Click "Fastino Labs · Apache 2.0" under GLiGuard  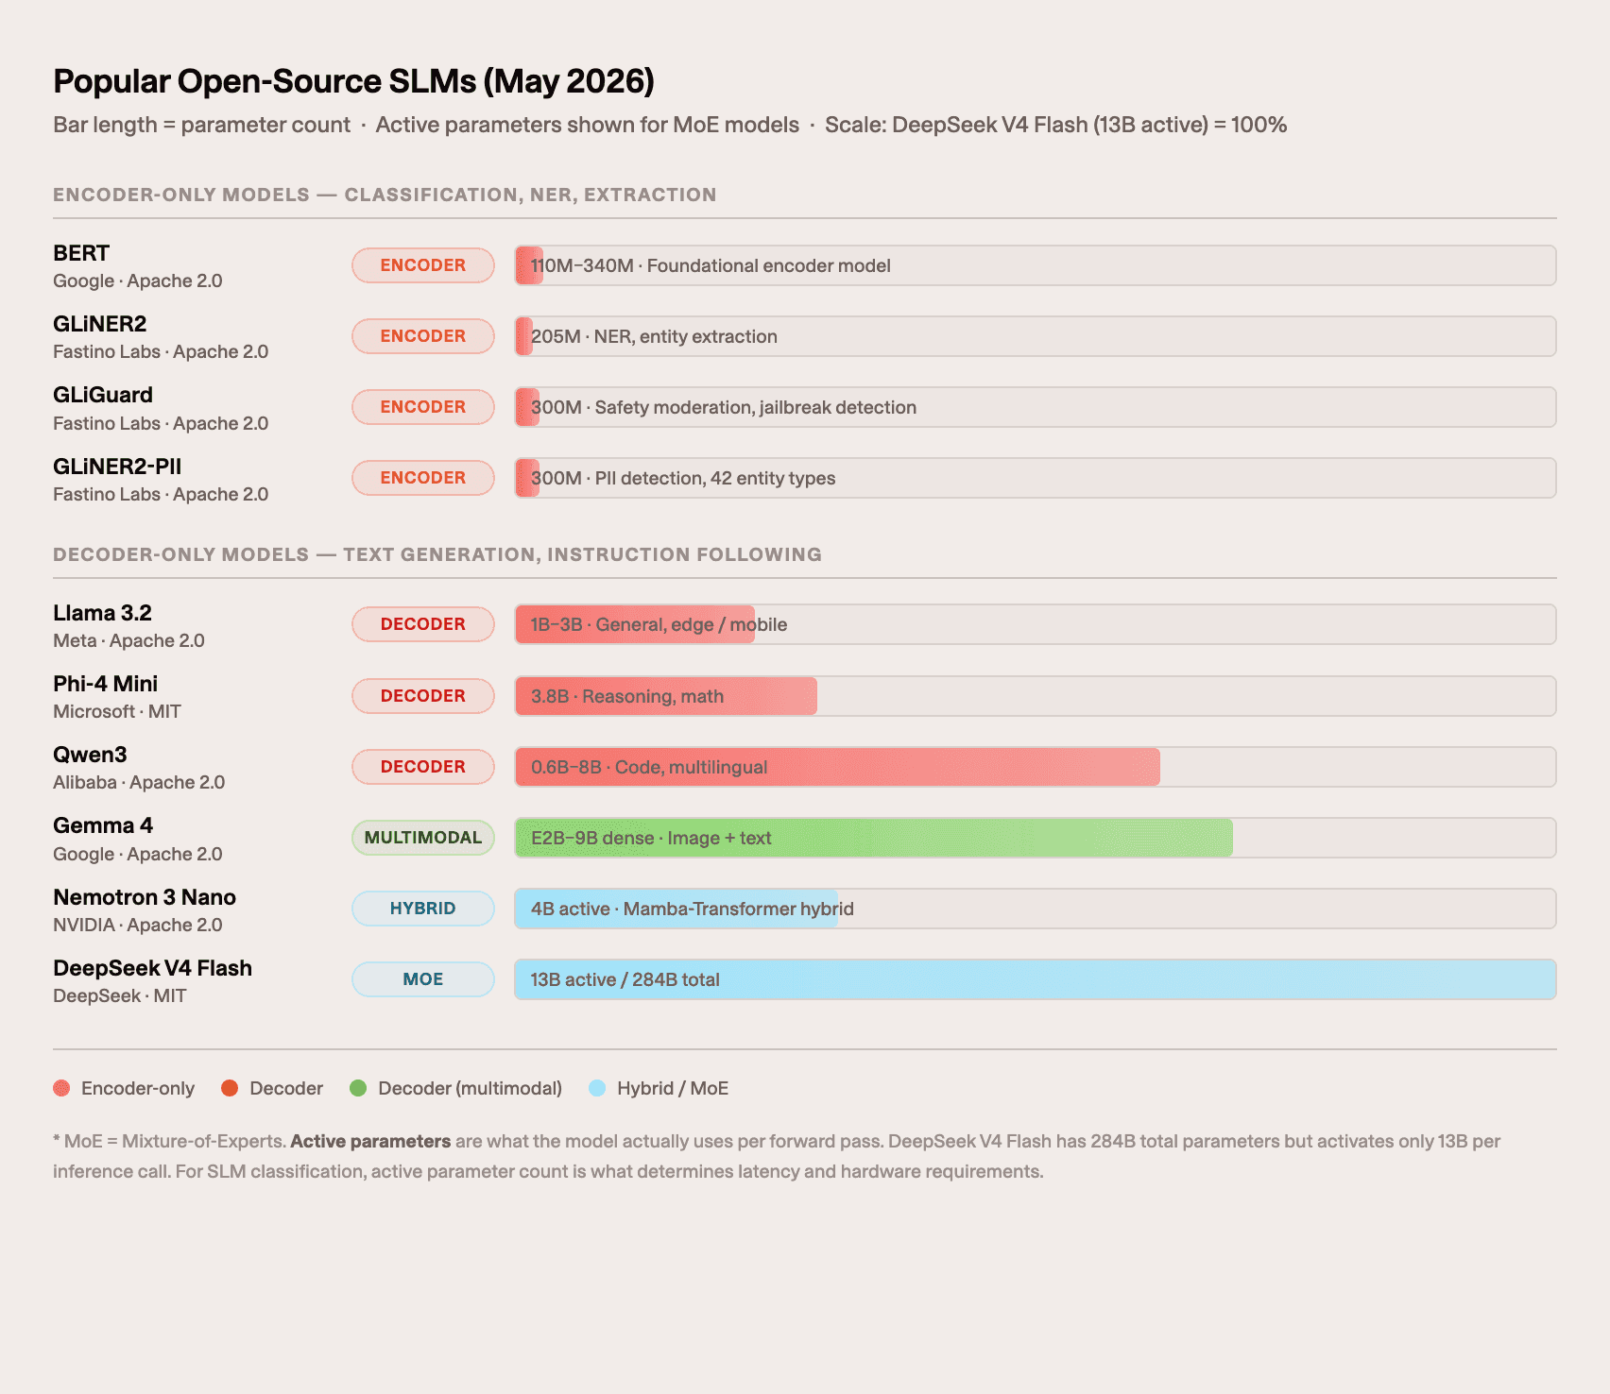click(161, 424)
